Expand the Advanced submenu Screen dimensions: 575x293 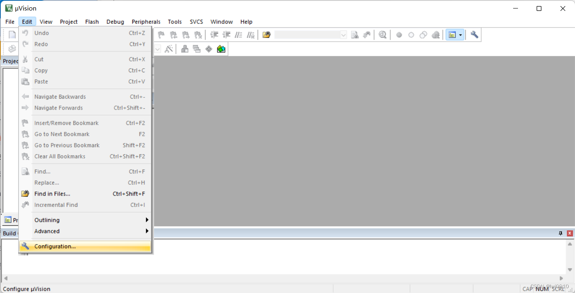85,231
